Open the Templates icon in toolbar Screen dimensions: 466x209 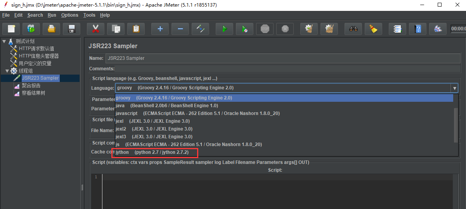[31, 29]
